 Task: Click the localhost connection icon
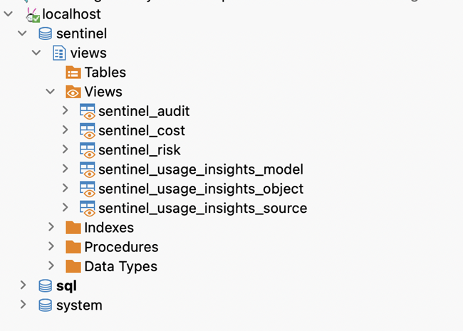(x=33, y=15)
